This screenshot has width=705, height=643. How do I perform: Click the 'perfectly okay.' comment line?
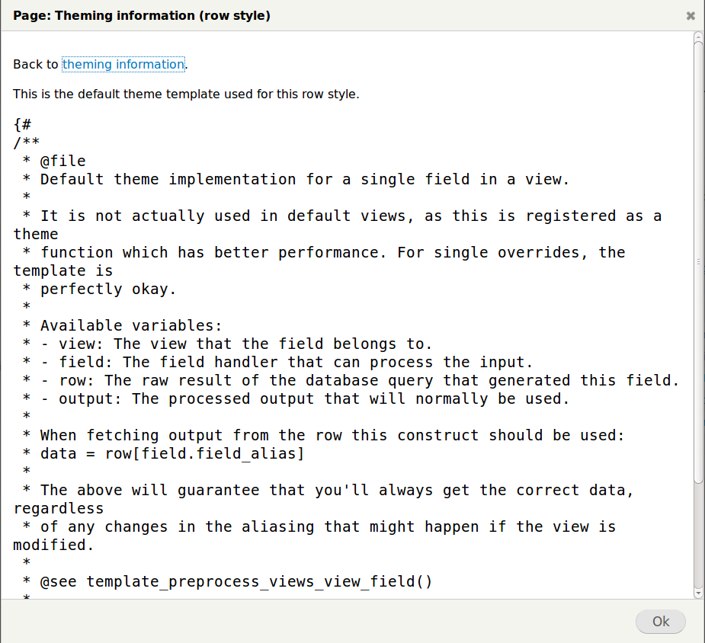click(x=99, y=290)
